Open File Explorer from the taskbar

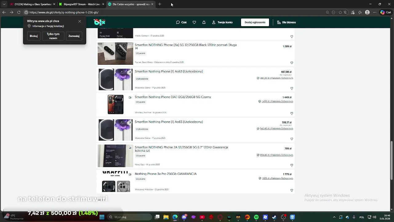coord(166,217)
